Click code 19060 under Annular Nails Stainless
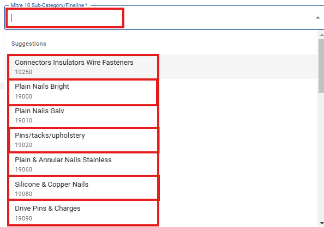The height and width of the screenshot is (227, 324). click(23, 169)
